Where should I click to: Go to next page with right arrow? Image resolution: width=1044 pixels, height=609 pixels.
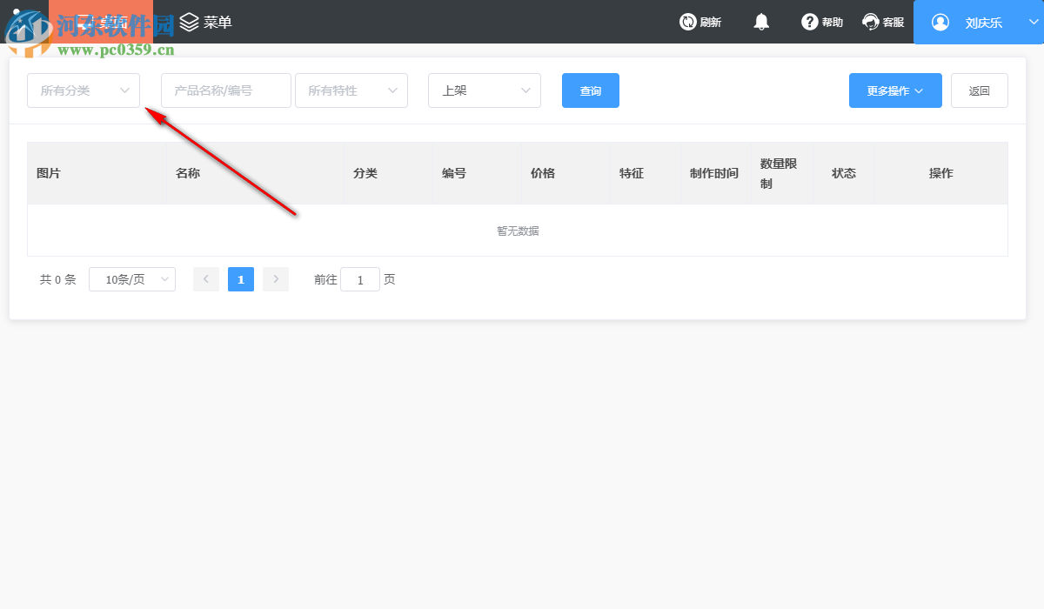click(x=276, y=278)
